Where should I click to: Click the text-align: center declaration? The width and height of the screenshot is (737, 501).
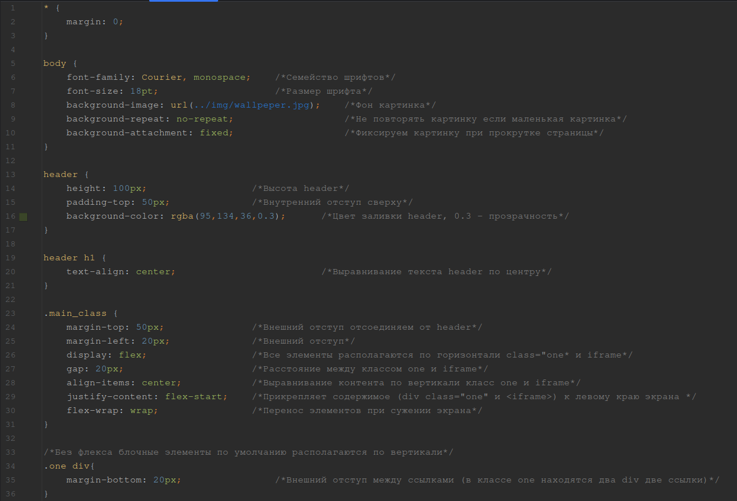120,272
